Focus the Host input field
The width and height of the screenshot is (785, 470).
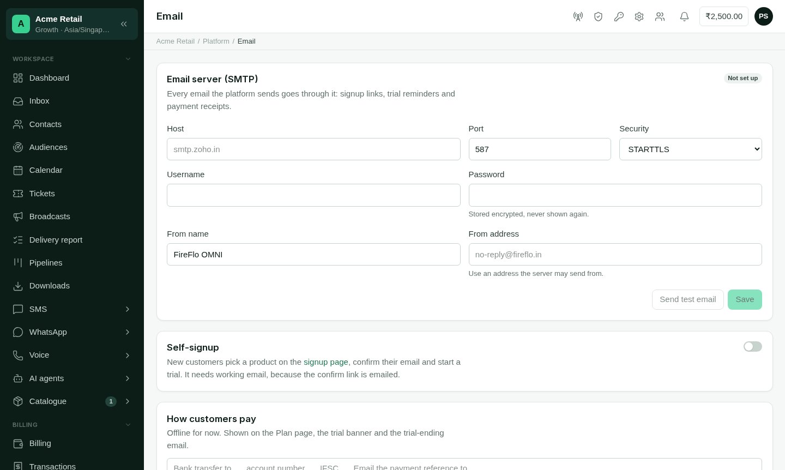313,149
